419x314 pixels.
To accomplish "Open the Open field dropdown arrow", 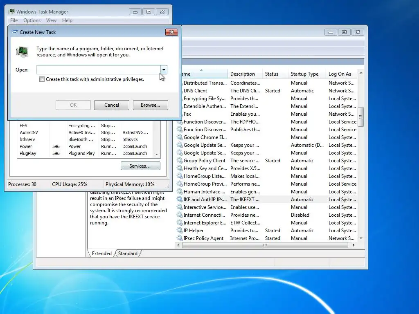I will pyautogui.click(x=164, y=70).
